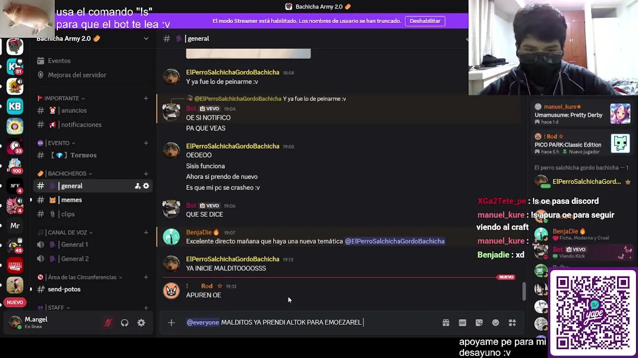Click the Deshabilitar streamer mode button
Screen dimensions: 638x358
[x=425, y=21]
